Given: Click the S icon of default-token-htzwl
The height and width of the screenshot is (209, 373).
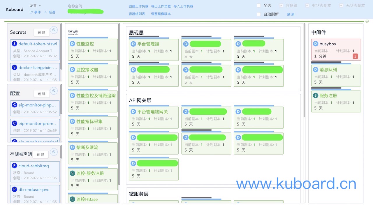Looking at the screenshot, I should point(14,44).
